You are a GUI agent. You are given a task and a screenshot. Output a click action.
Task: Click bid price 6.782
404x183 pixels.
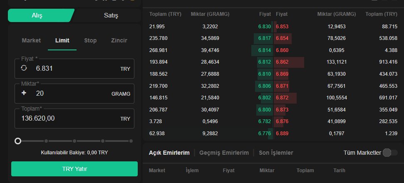(264, 121)
